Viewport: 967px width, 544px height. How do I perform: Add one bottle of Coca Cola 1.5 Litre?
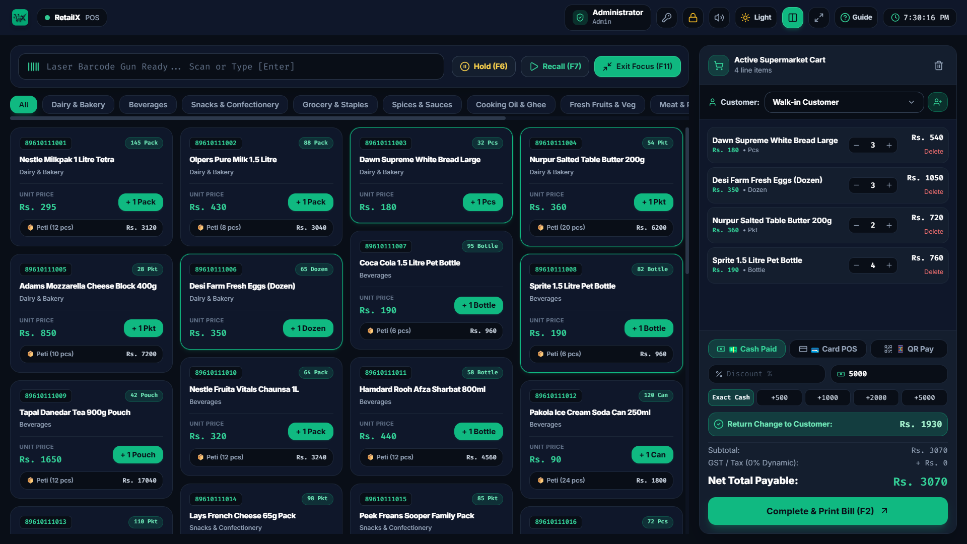tap(478, 306)
